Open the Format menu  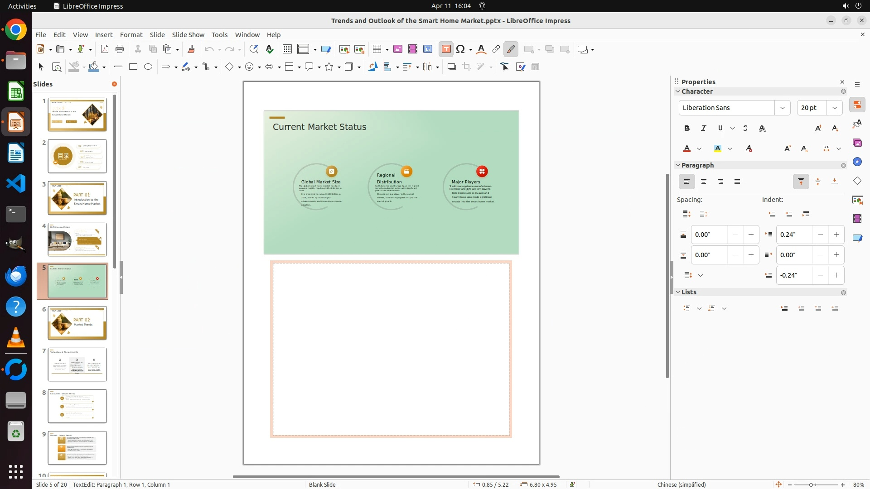(x=131, y=35)
